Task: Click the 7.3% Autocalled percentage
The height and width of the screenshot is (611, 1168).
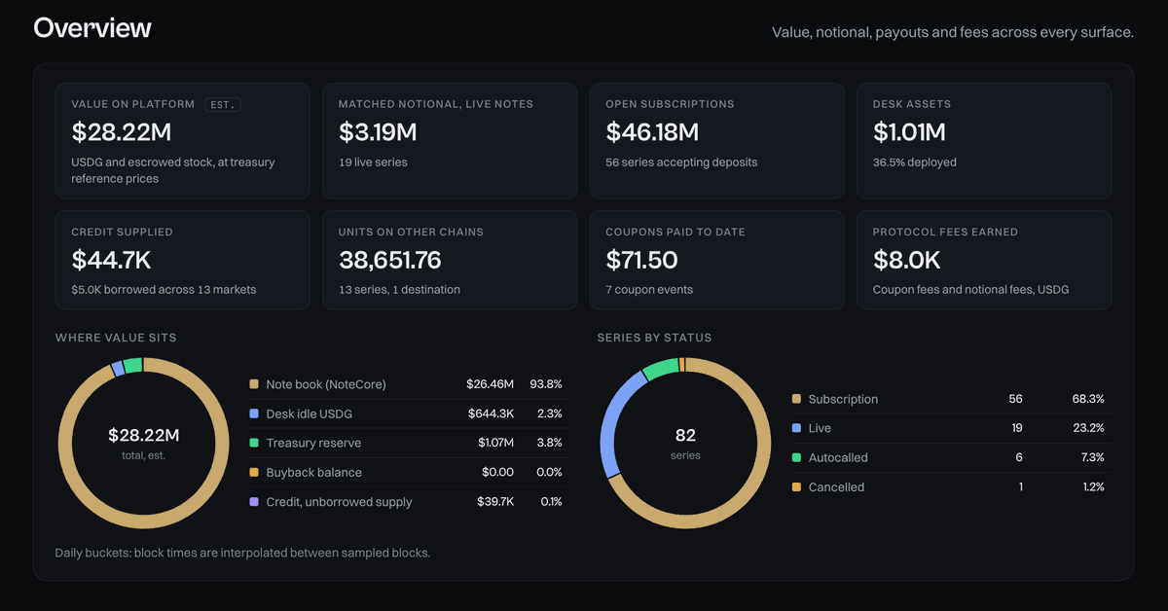Action: pyautogui.click(x=1091, y=457)
